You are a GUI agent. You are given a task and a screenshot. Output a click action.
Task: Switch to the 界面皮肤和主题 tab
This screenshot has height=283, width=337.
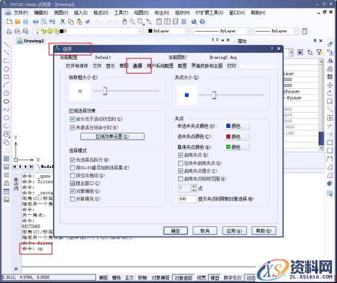[x=207, y=66]
